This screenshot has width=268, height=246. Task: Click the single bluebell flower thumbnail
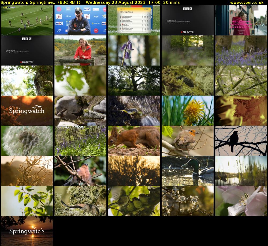[x=134, y=50]
